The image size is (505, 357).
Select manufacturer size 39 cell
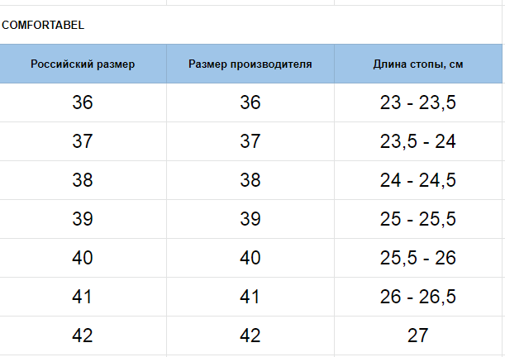click(x=250, y=219)
